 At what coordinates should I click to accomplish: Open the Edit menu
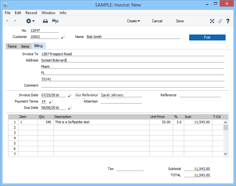pos(18,13)
